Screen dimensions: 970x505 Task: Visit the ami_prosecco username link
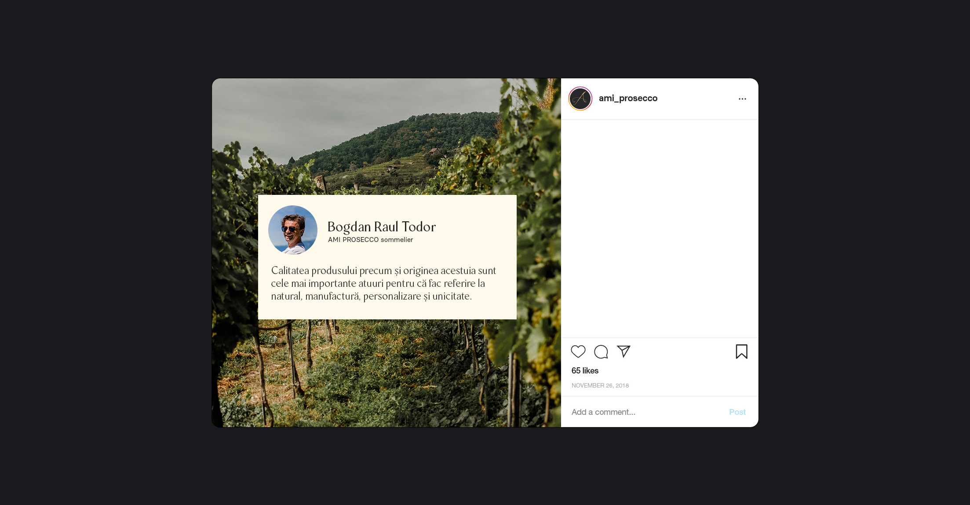click(x=628, y=98)
